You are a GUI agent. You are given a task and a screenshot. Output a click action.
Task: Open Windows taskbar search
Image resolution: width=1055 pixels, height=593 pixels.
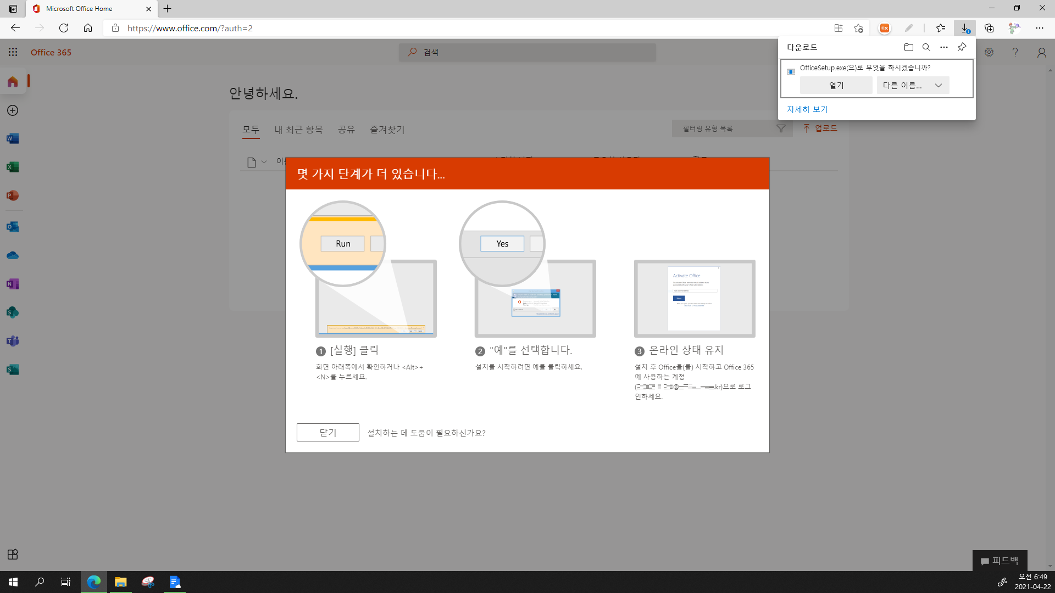click(40, 582)
